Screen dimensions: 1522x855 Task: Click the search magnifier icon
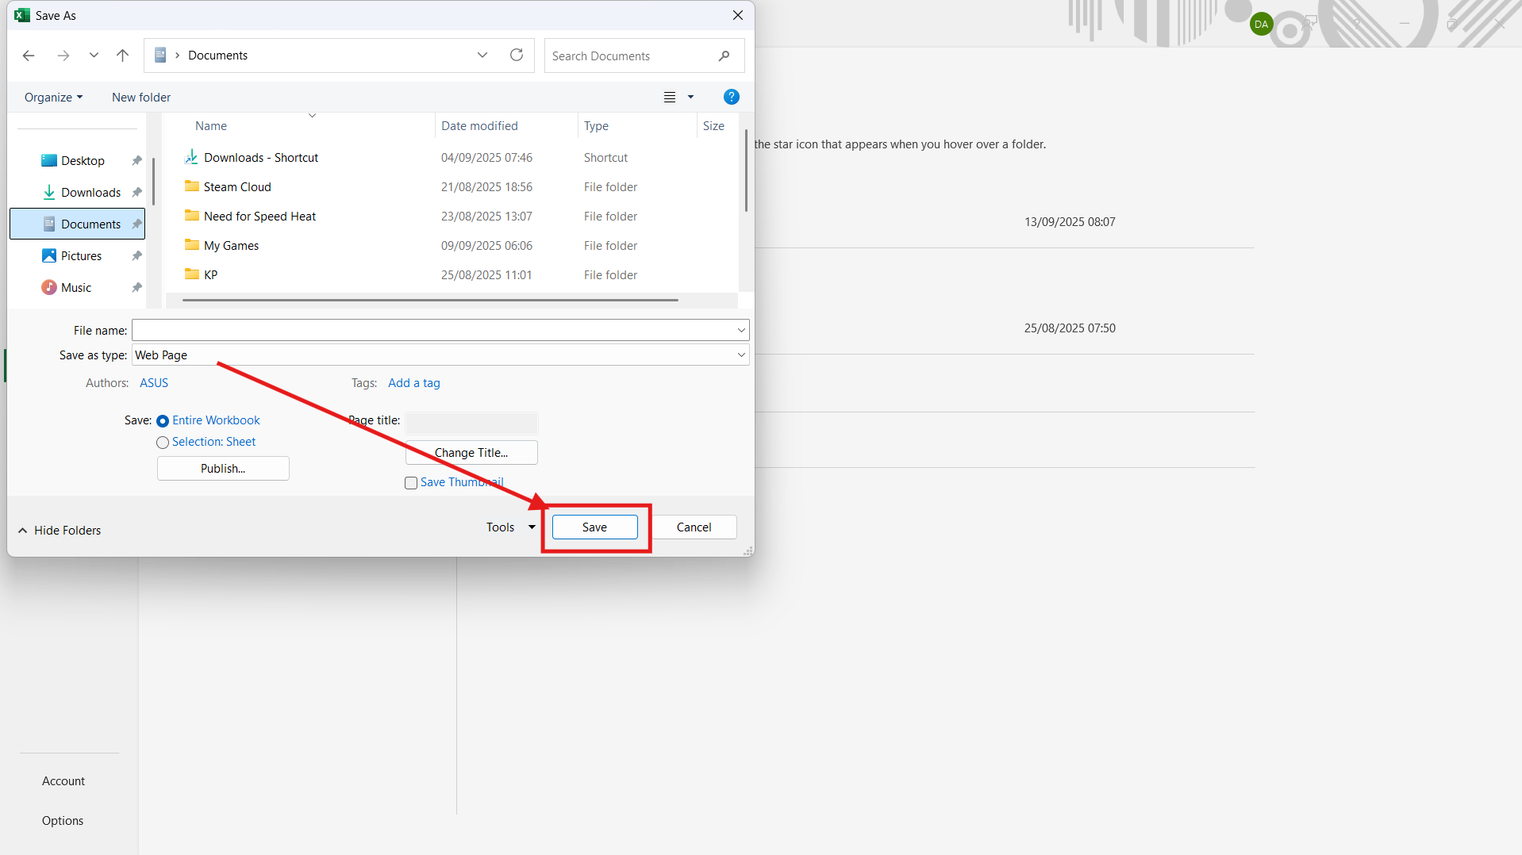point(724,56)
